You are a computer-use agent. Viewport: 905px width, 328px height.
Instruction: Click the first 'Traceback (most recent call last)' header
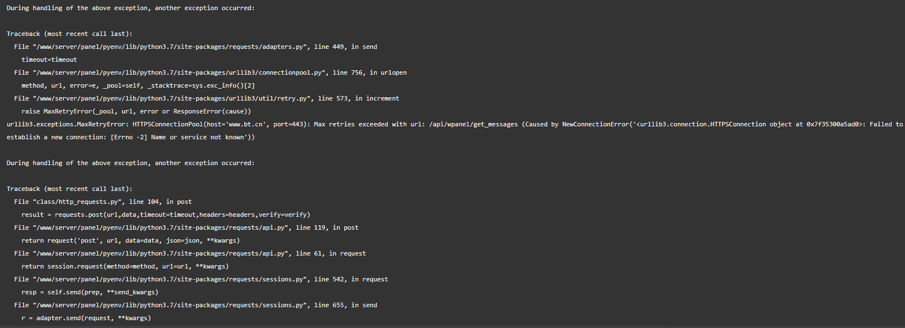70,34
